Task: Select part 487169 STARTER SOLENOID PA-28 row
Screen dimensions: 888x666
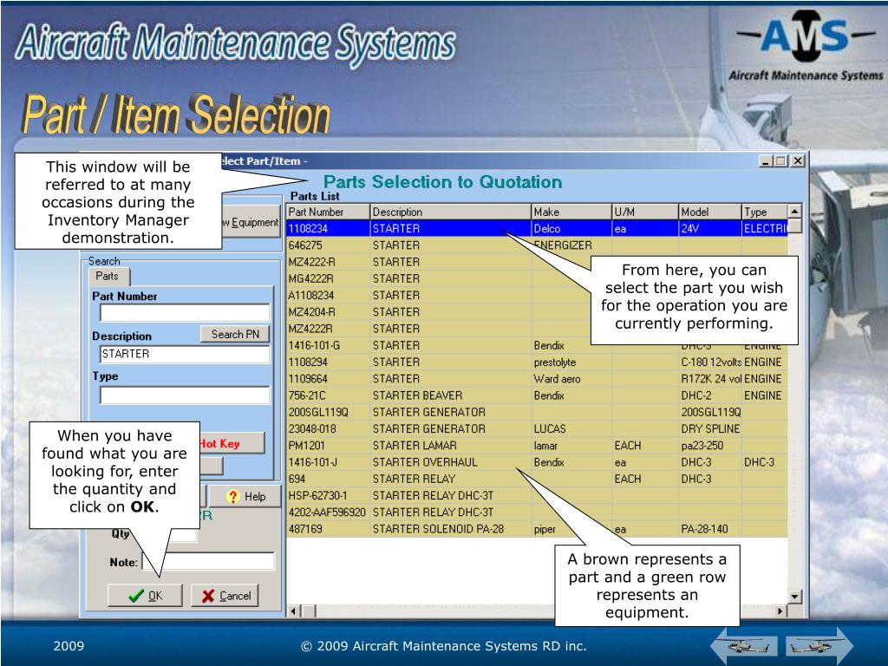Action: click(x=537, y=529)
